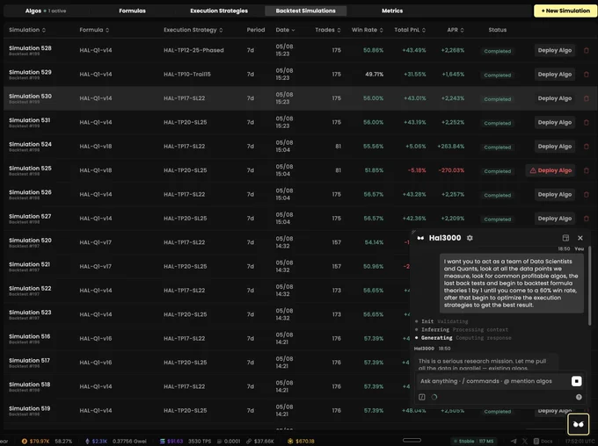Sort by Win Rate column
Viewport: 598px width, 446px height.
(368, 30)
